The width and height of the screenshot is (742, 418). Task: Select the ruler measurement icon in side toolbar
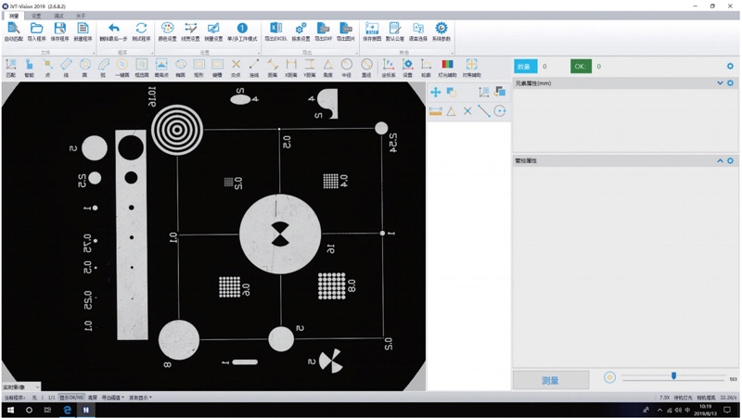tap(436, 111)
